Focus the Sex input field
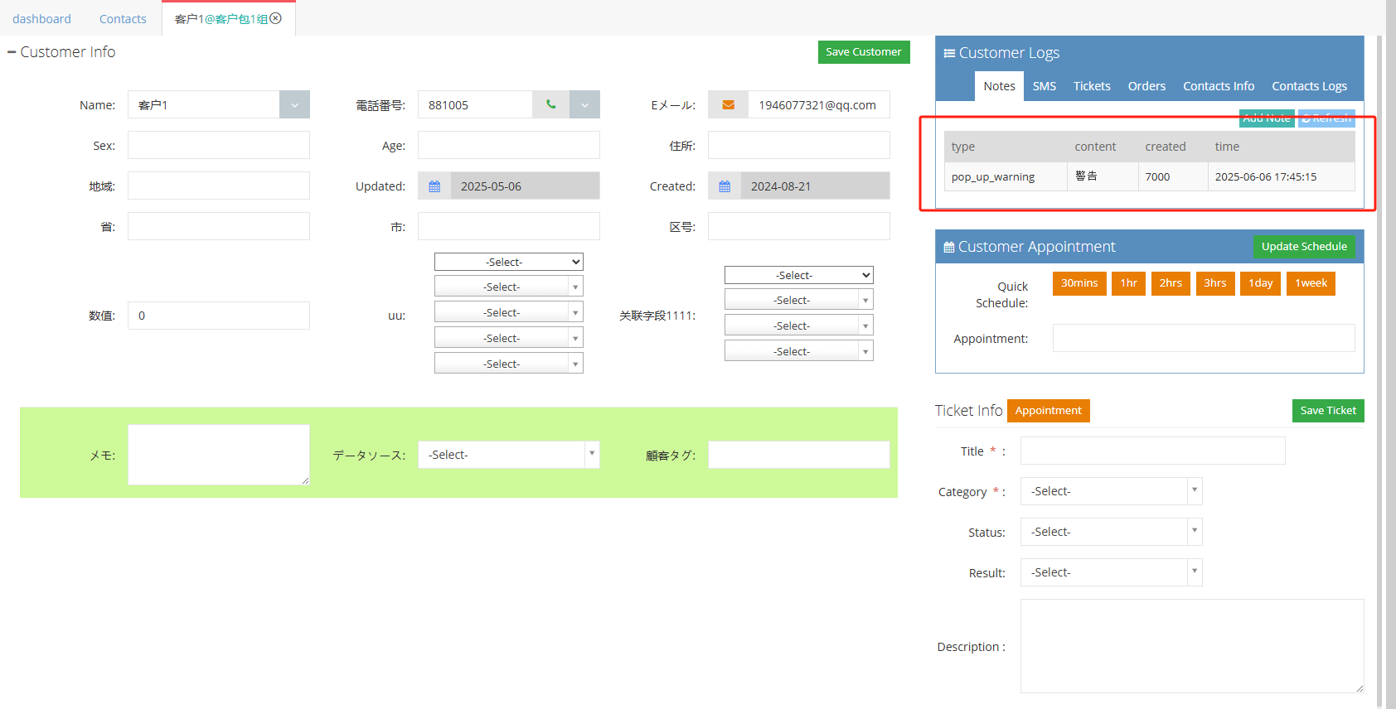 pyautogui.click(x=219, y=145)
